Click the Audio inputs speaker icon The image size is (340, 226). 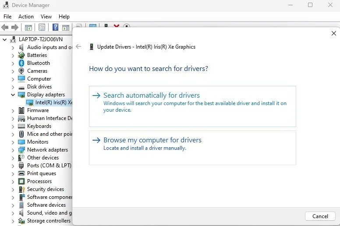[x=21, y=47]
